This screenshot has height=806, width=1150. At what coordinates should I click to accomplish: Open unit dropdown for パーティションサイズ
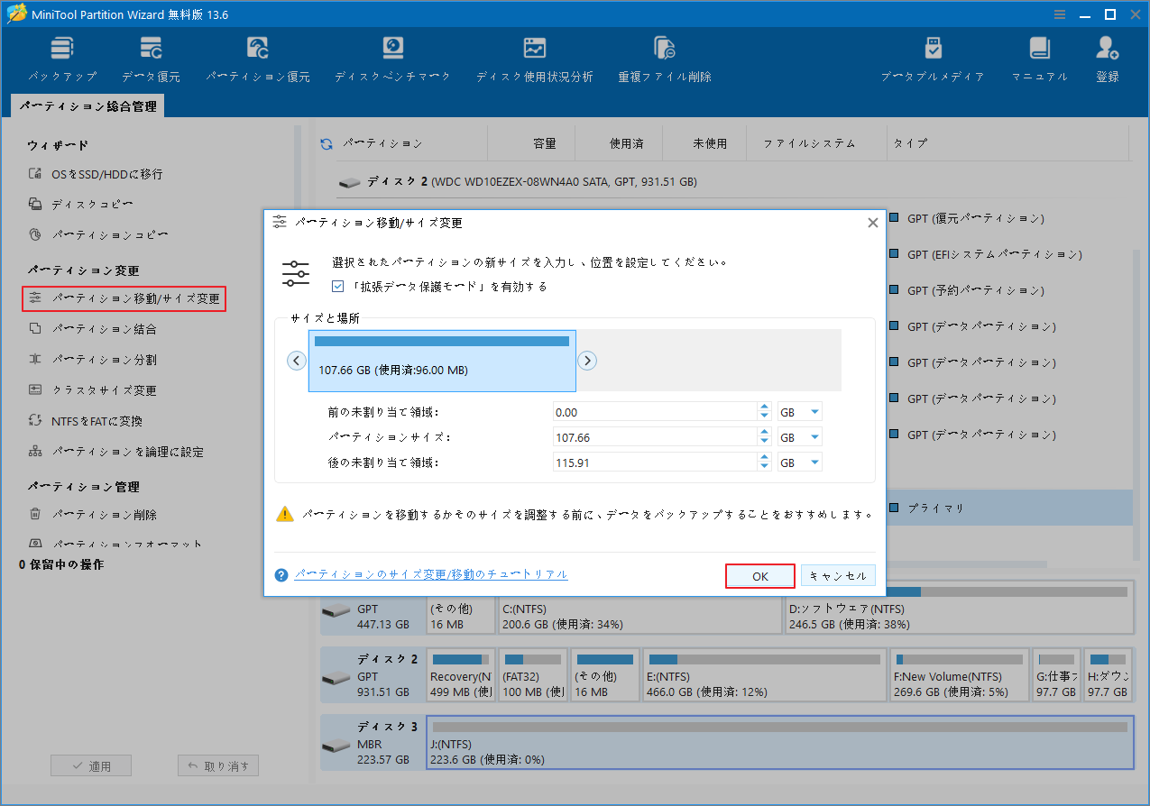click(800, 437)
